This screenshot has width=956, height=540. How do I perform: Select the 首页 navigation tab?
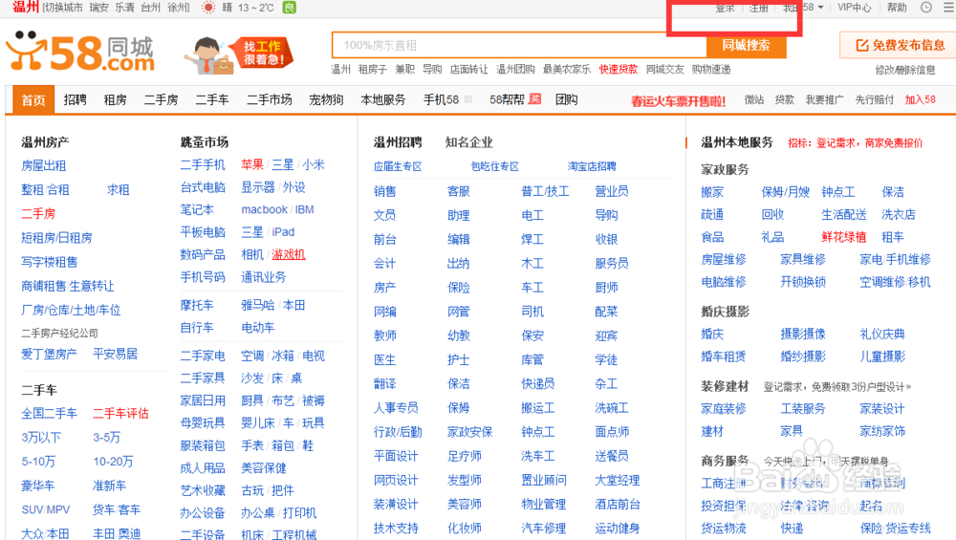tap(33, 100)
